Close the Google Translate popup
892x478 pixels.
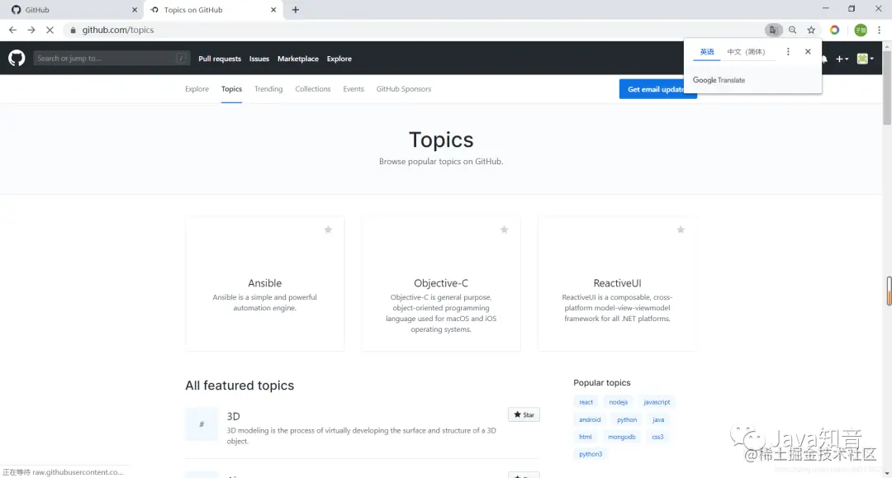point(808,52)
